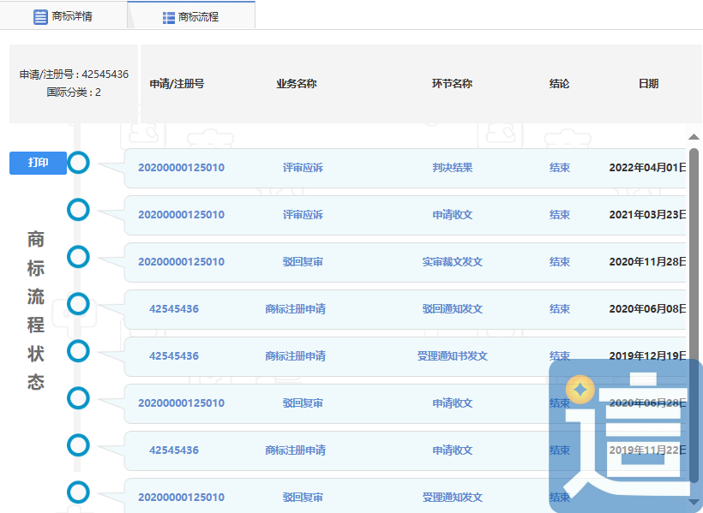Click the 申请/注册号 column header
Image resolution: width=703 pixels, height=513 pixels.
[177, 84]
